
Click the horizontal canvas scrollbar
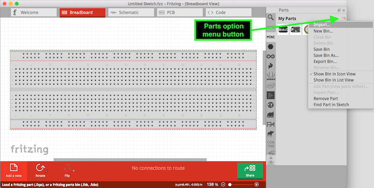(x=130, y=159)
